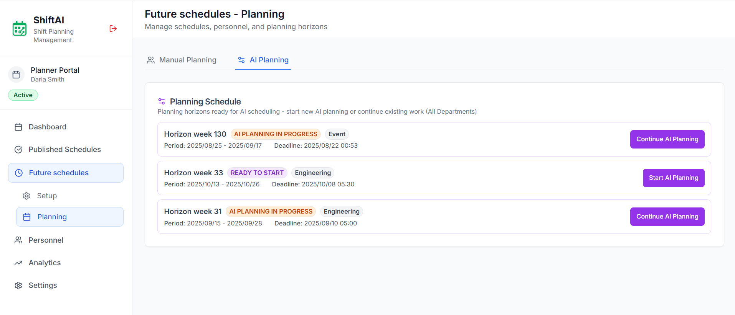This screenshot has width=735, height=315.
Task: Click the Published Schedules checkmark icon
Action: [18, 150]
